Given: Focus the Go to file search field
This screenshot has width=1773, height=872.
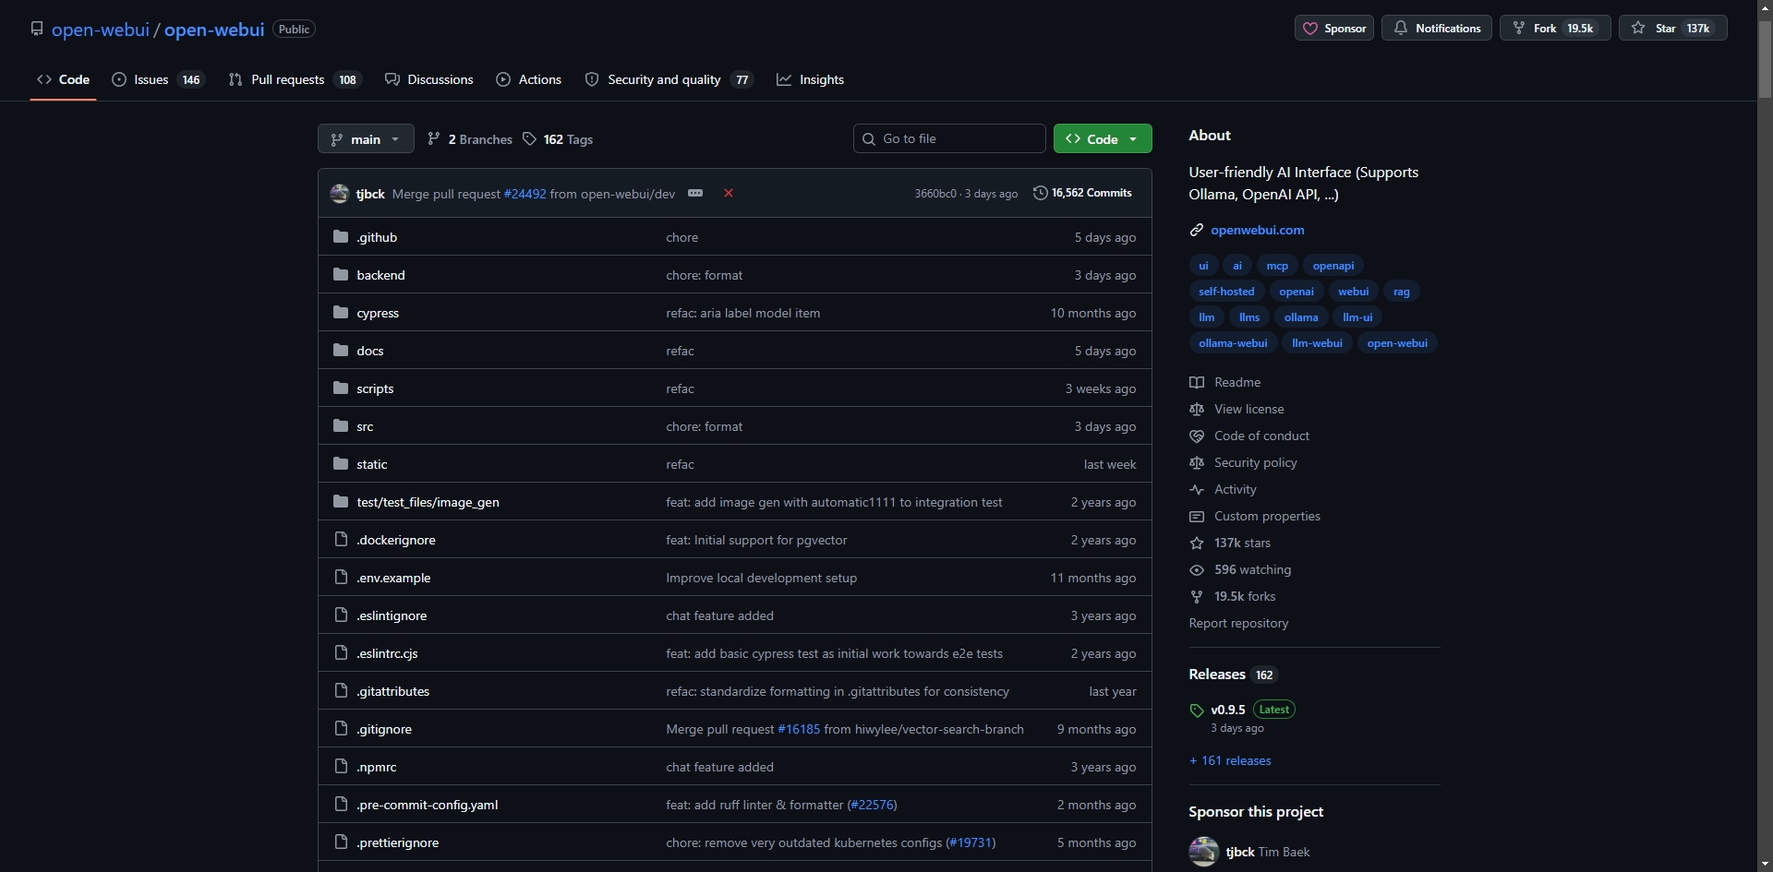Looking at the screenshot, I should tap(949, 138).
